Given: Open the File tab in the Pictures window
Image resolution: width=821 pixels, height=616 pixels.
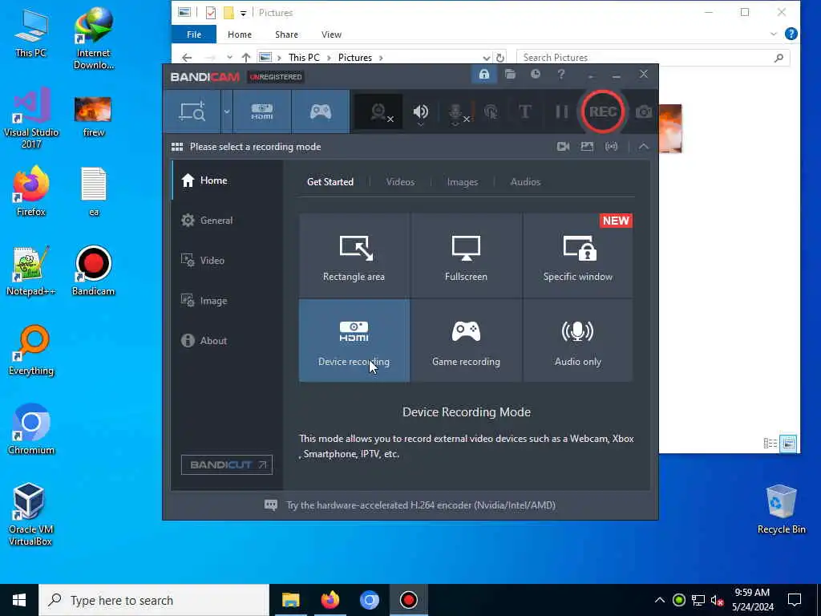Looking at the screenshot, I should click(x=194, y=34).
